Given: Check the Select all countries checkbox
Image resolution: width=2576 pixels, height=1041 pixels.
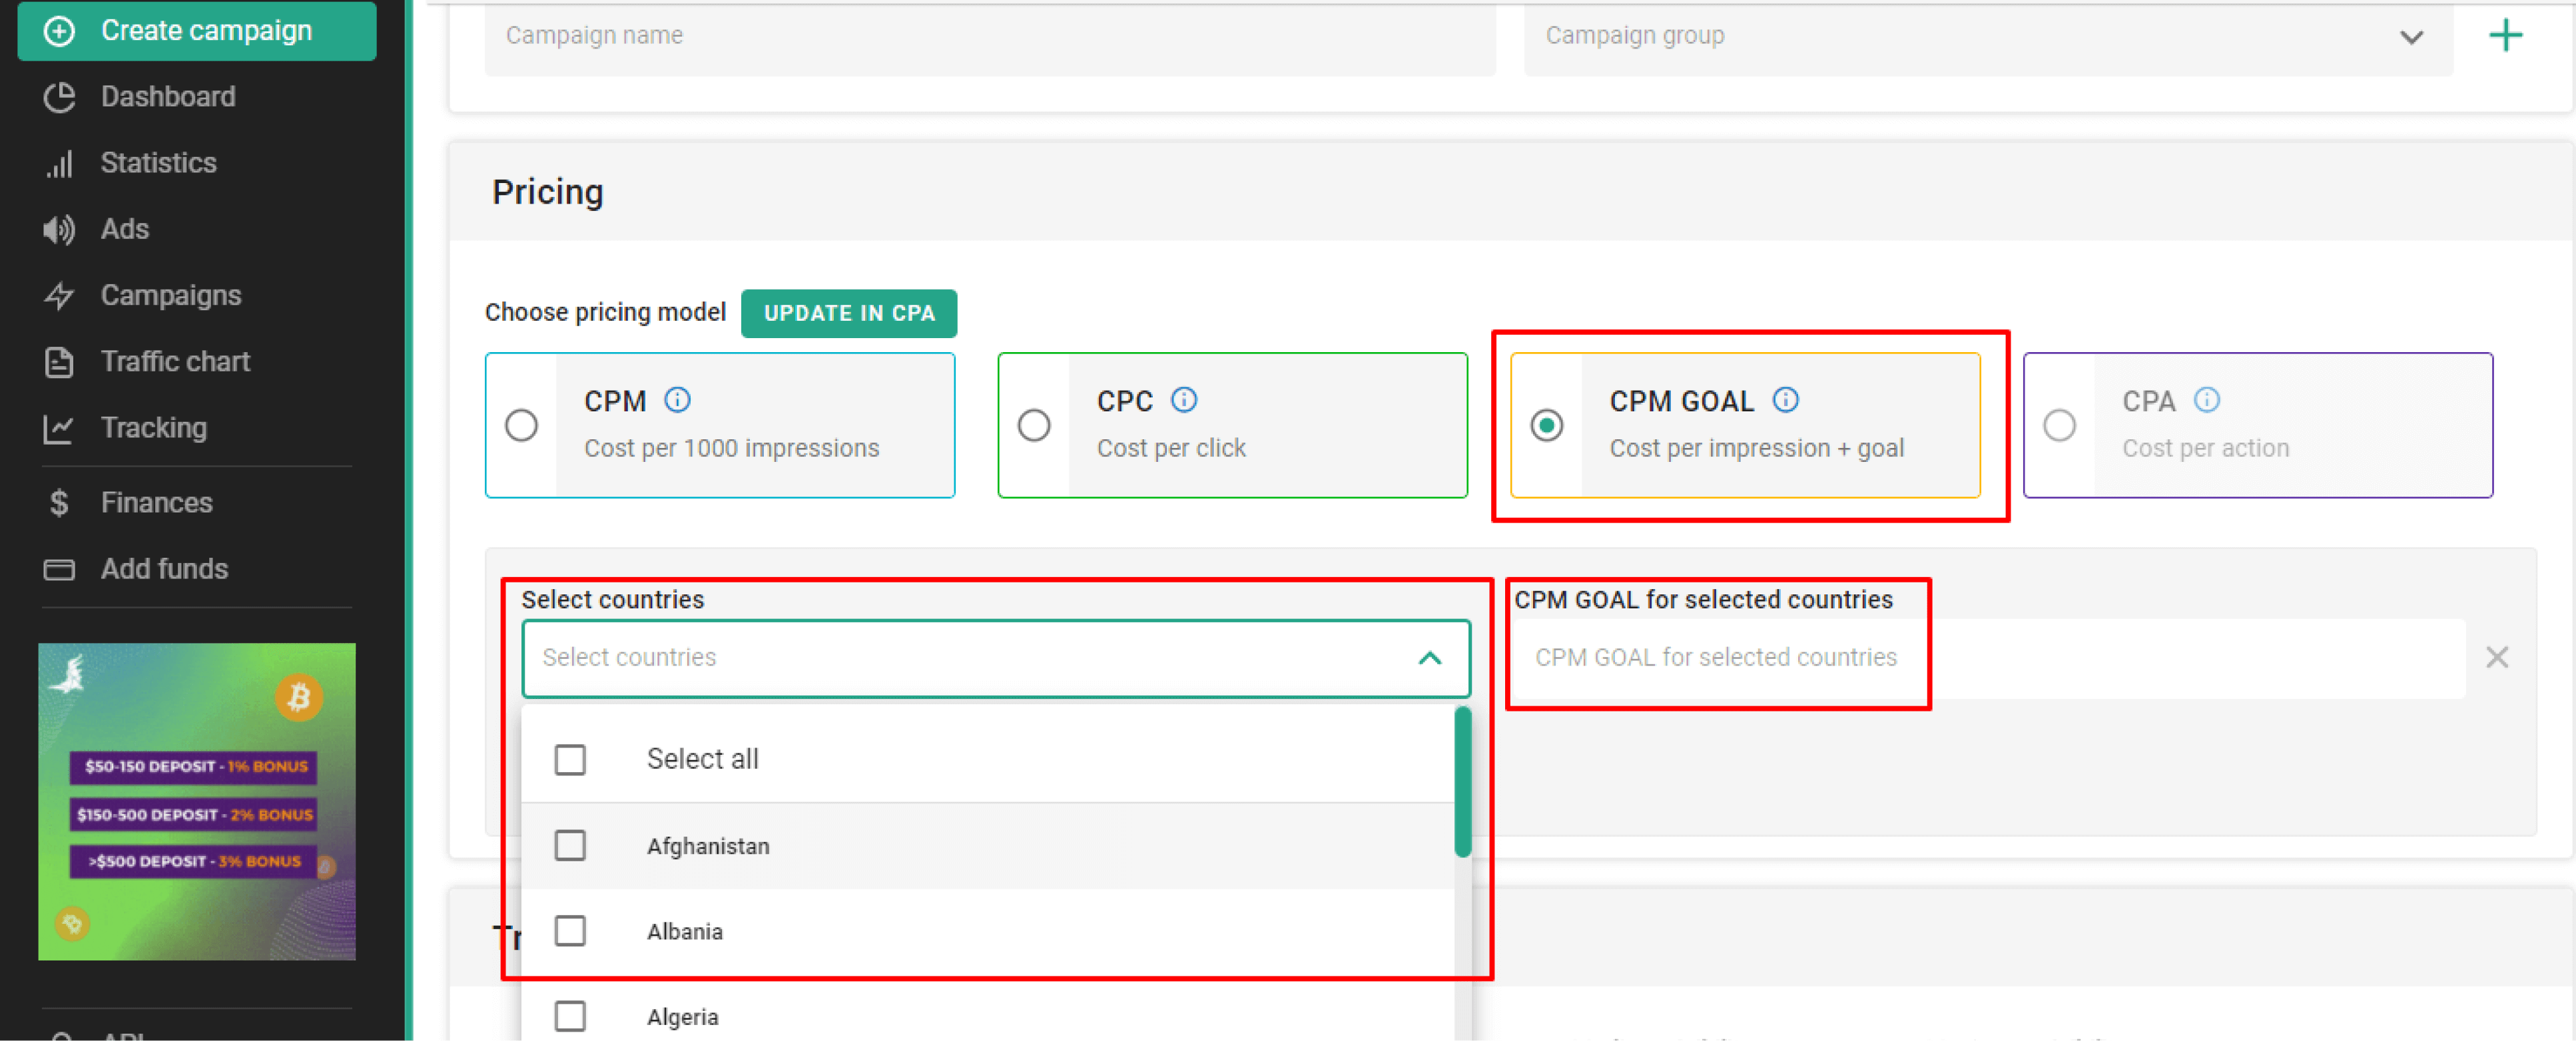Looking at the screenshot, I should coord(570,759).
